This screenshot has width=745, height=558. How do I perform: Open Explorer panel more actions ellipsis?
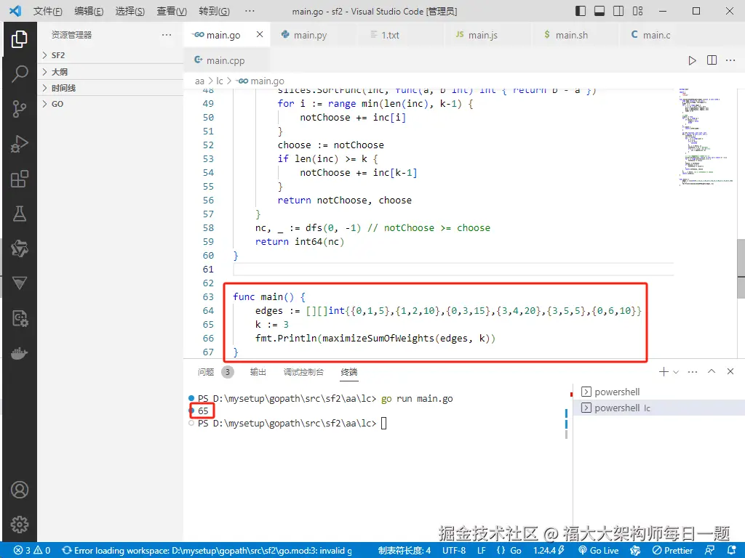tap(167, 35)
